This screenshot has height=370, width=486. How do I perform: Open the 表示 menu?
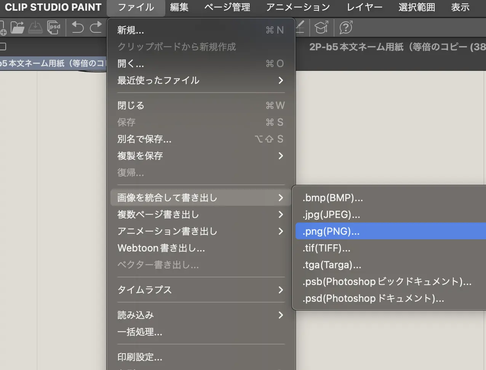460,7
